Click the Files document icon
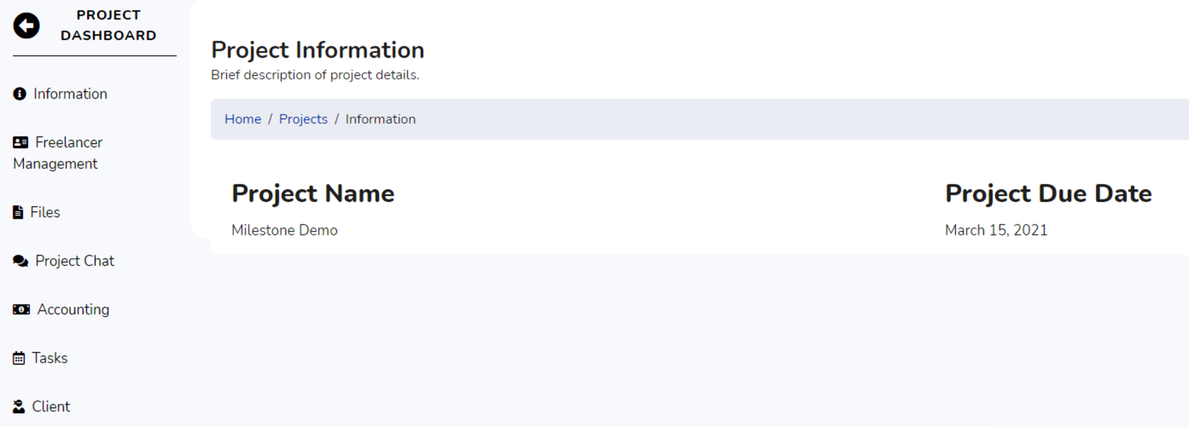 (18, 212)
